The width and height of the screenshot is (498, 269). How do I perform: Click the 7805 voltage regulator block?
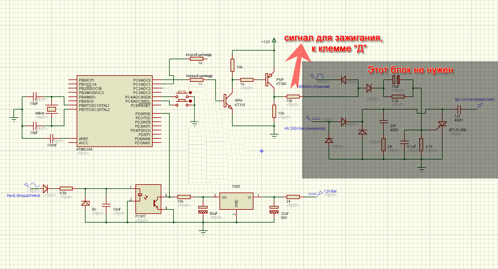click(x=236, y=201)
